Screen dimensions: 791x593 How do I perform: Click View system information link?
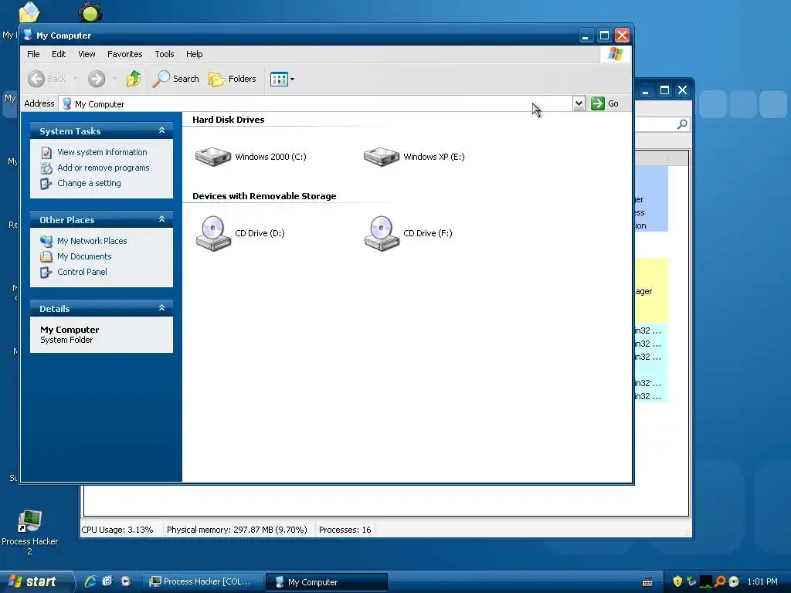tap(102, 152)
